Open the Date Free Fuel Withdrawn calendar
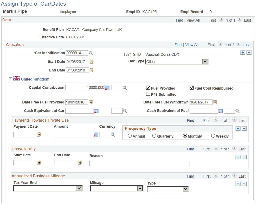The width and height of the screenshot is (256, 204). pos(215,102)
